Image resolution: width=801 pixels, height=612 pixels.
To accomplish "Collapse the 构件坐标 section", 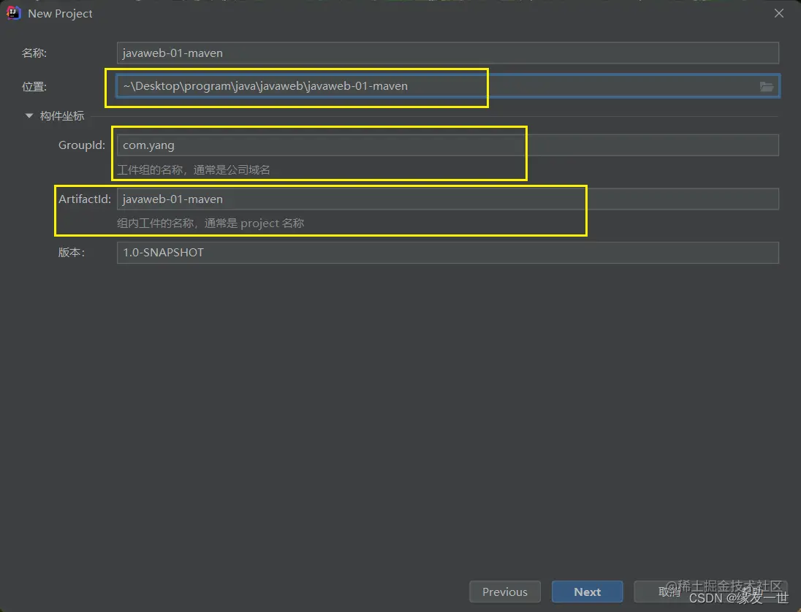I will tap(29, 116).
